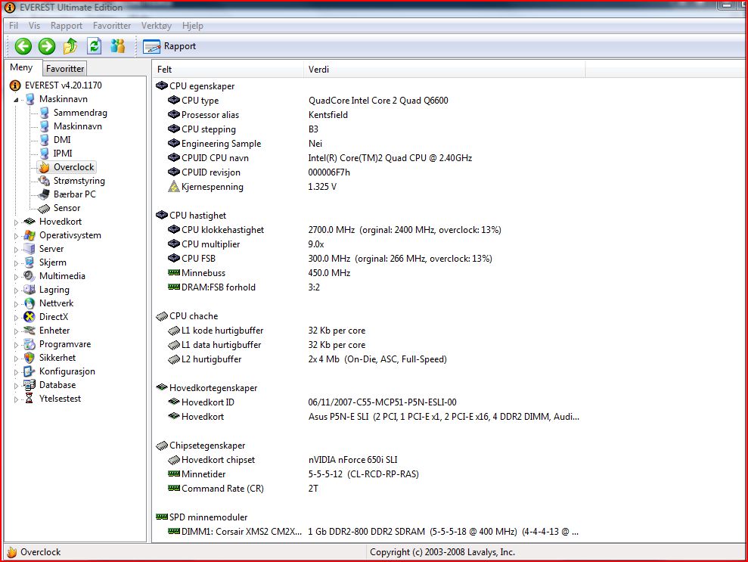748x562 pixels.
Task: Select the DRAM:FSB forhold row
Action: pyautogui.click(x=368, y=287)
